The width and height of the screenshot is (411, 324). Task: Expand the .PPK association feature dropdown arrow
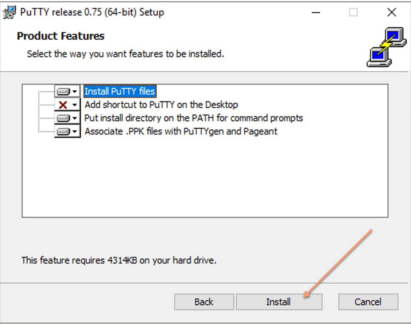pyautogui.click(x=75, y=132)
